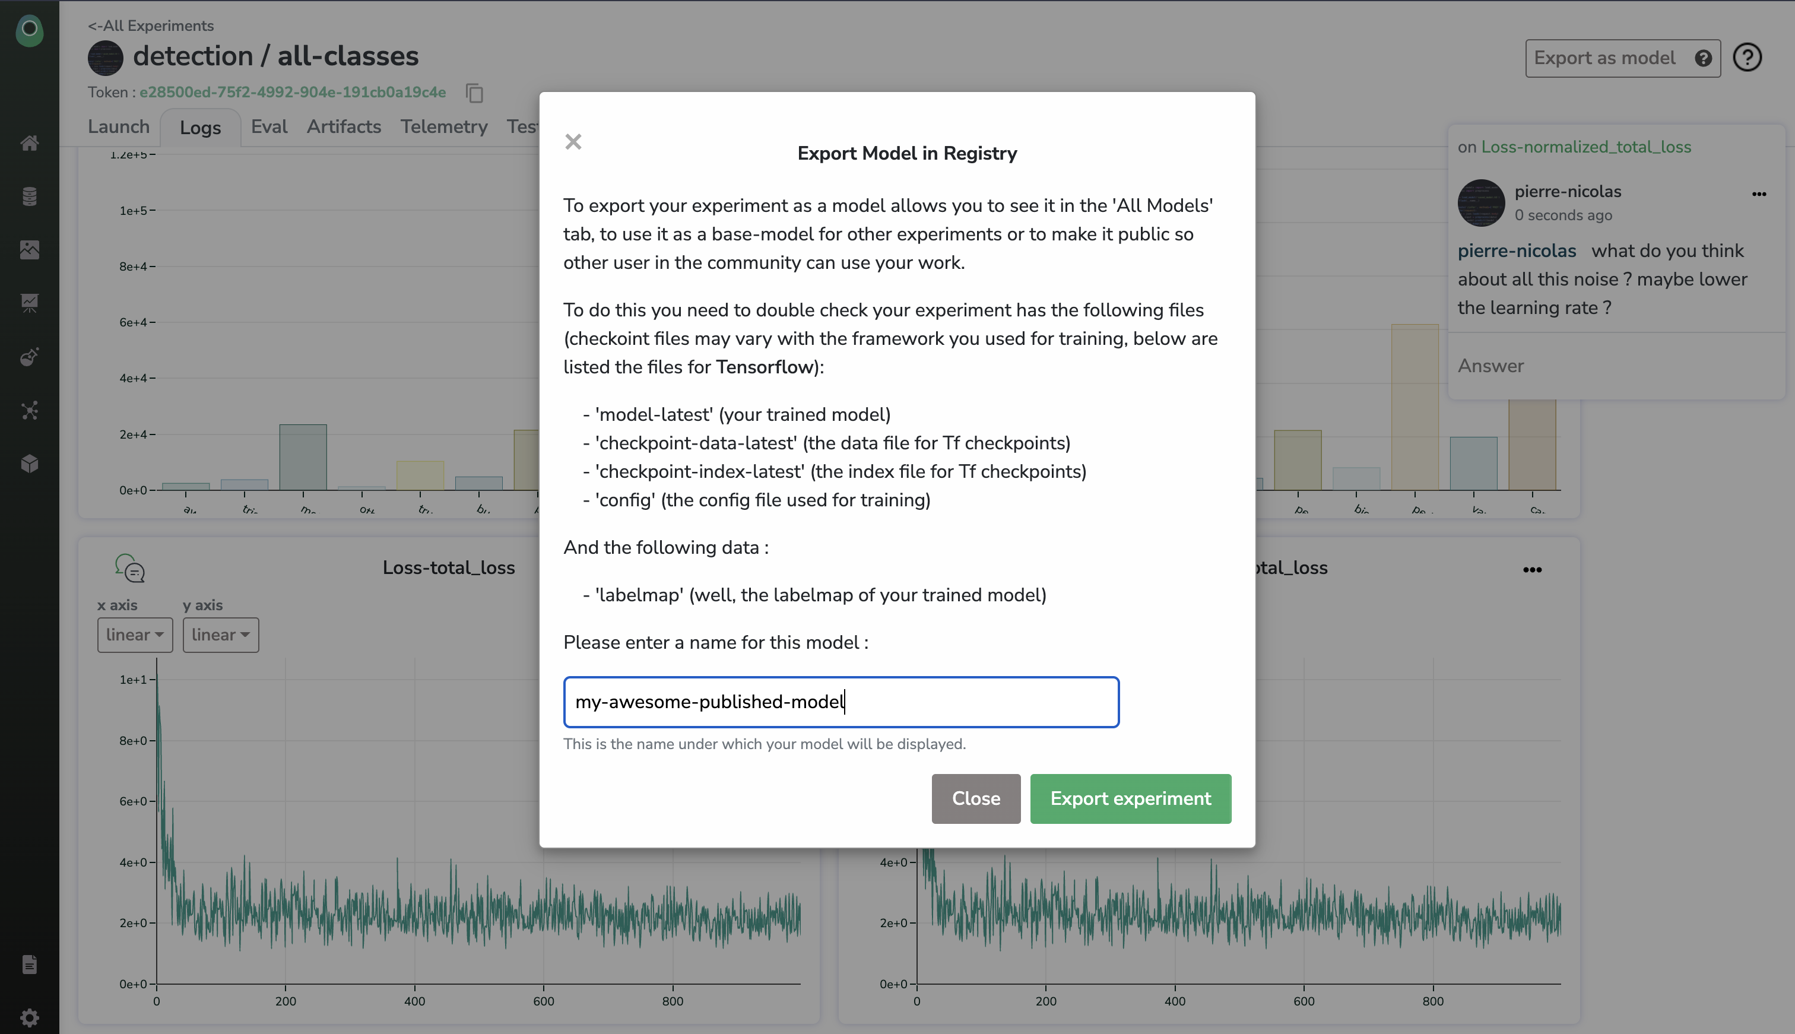Copy the experiment token to clipboard
Viewport: 1795px width, 1034px height.
[x=474, y=93]
